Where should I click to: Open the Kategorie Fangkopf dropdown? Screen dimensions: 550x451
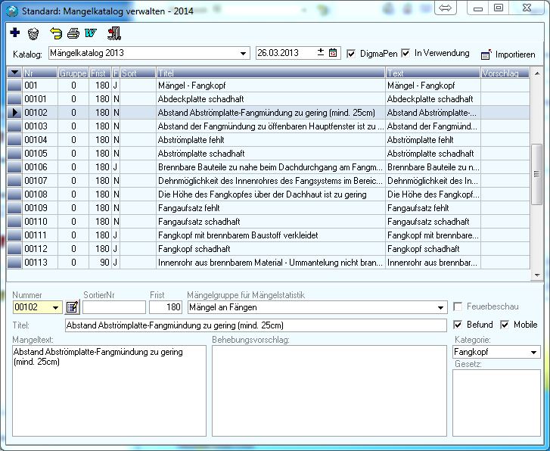[x=534, y=353]
